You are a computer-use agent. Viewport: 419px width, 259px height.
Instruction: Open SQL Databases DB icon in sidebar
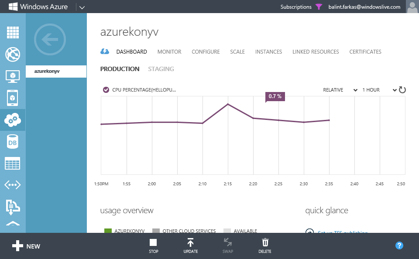pos(12,142)
